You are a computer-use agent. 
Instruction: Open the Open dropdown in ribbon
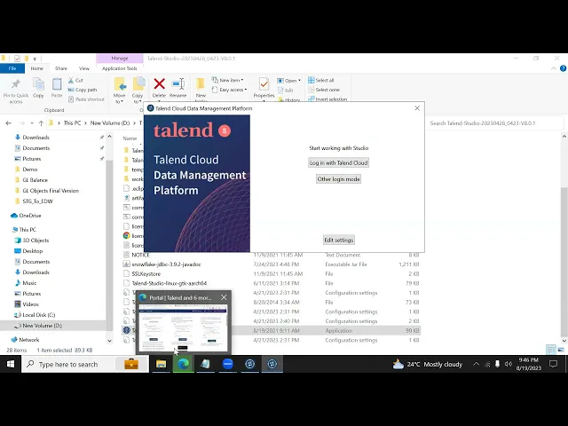(288, 81)
